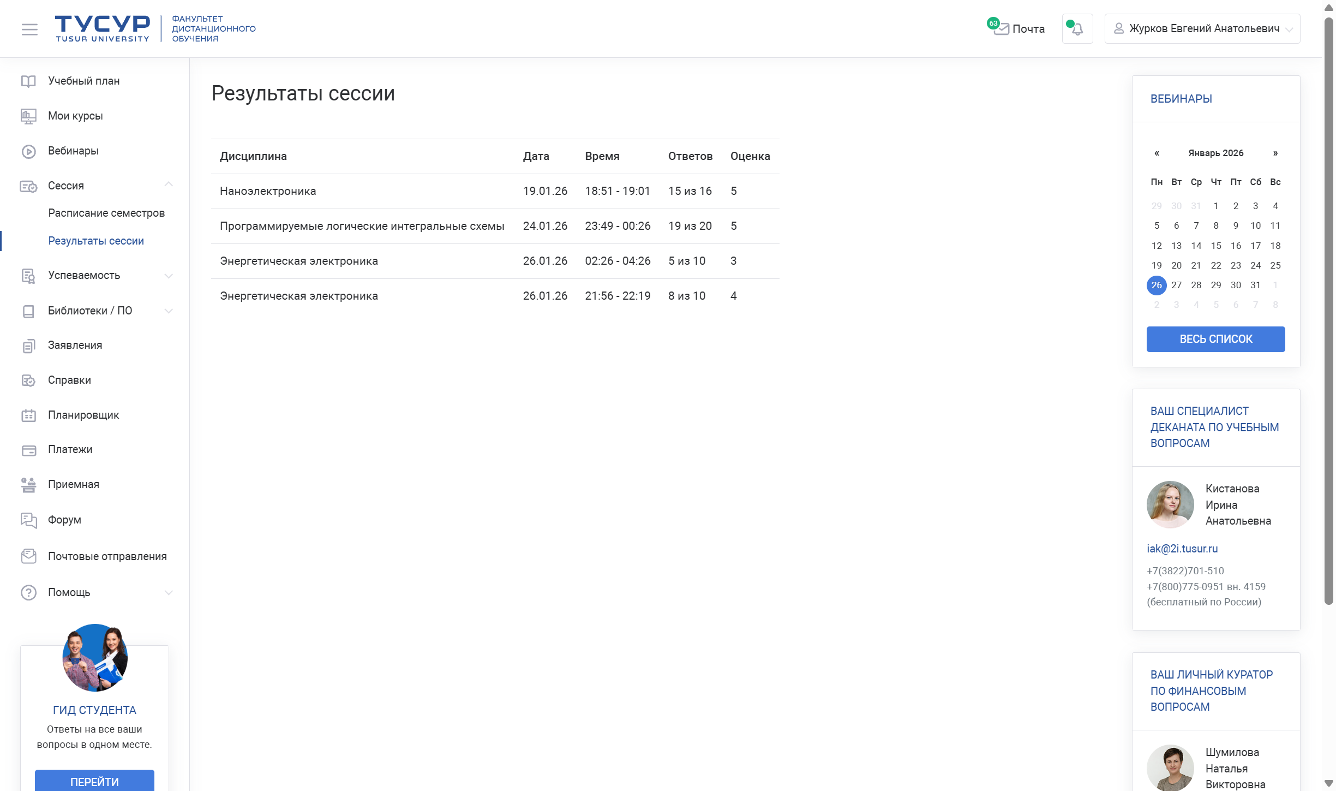Image resolution: width=1336 pixels, height=791 pixels.
Task: Click the Почтовые отправления envelope icon
Action: (x=28, y=556)
